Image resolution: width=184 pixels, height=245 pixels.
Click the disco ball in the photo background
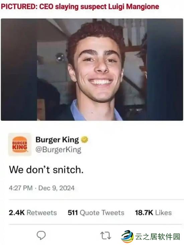pos(60,57)
